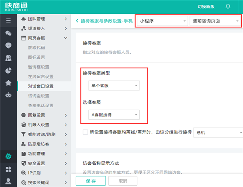Open the visitors contacts icon

pyautogui.click(x=8, y=58)
